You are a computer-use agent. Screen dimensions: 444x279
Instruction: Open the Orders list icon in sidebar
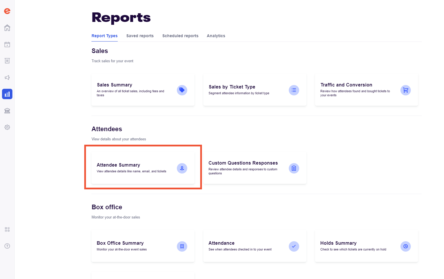coord(7,61)
